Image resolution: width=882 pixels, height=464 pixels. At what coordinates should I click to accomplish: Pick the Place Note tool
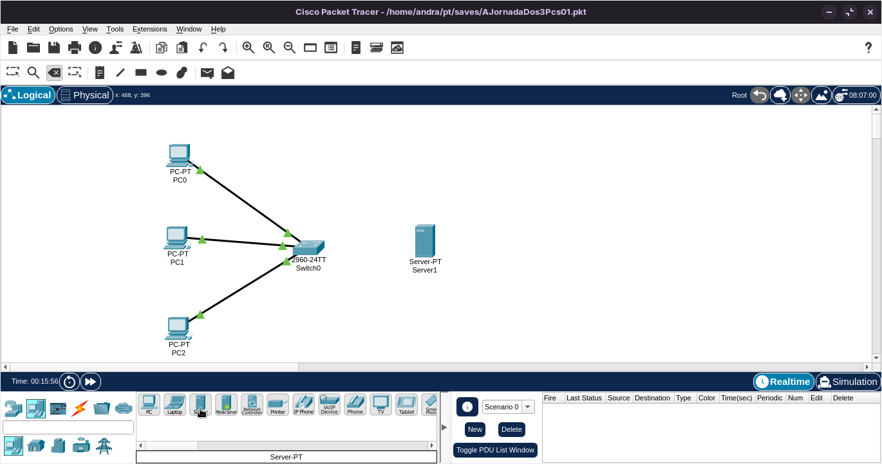point(100,73)
